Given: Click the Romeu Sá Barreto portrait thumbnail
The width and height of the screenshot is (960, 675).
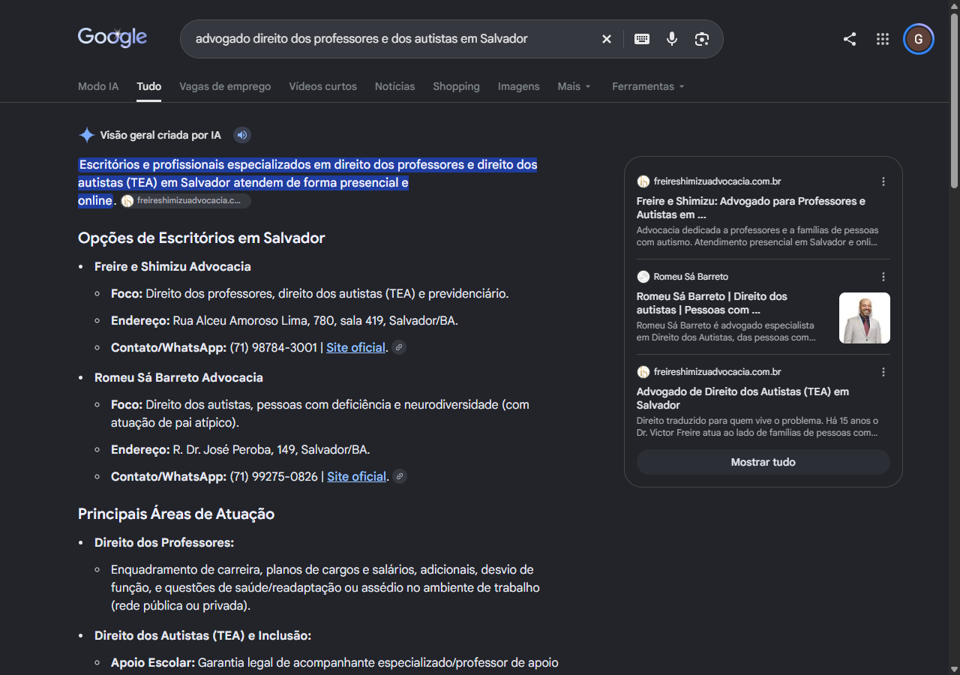Looking at the screenshot, I should point(865,318).
